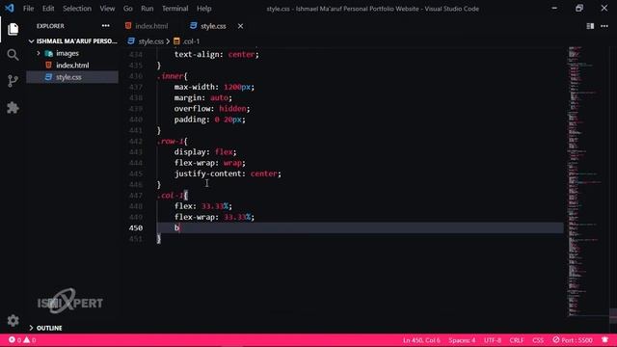Click the justify-content: center line
The width and height of the screenshot is (617, 347).
(228, 173)
